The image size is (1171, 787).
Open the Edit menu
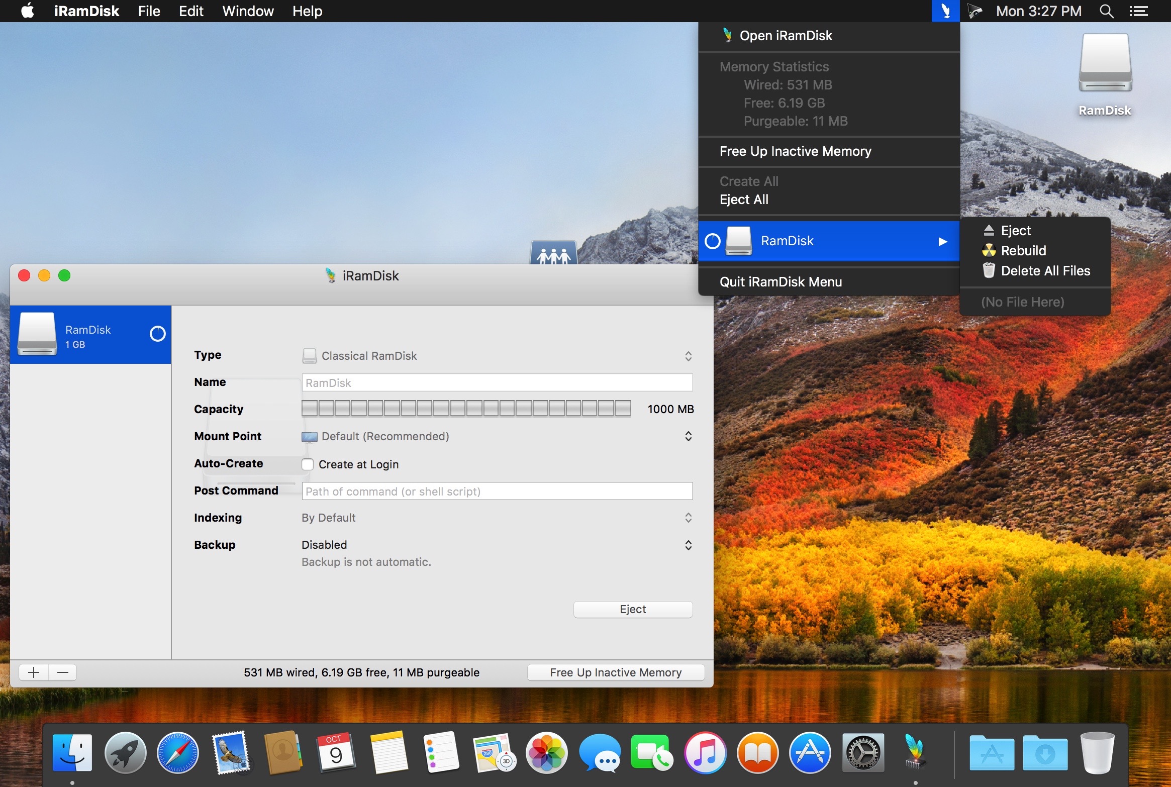pos(191,11)
